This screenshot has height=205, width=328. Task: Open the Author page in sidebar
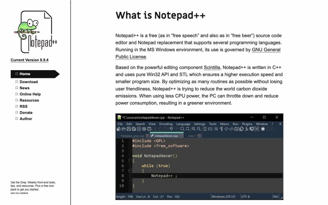click(x=26, y=118)
